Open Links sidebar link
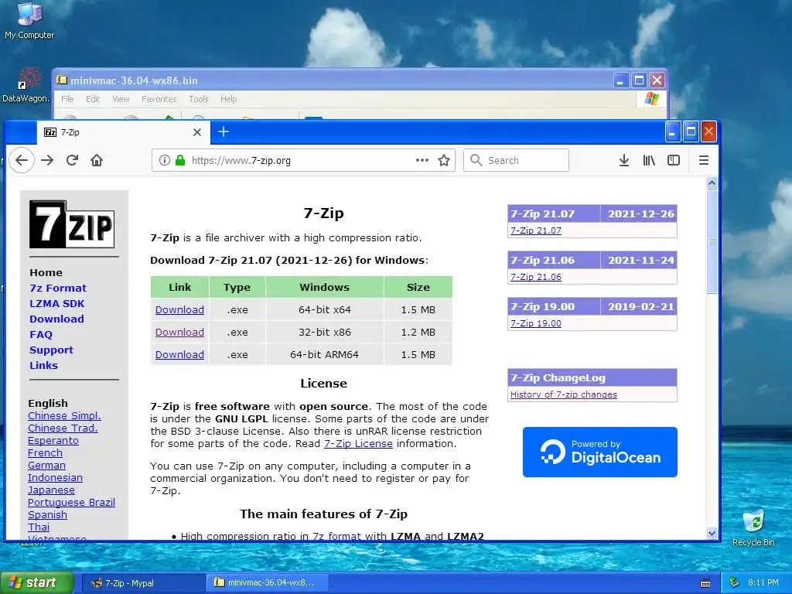 click(43, 365)
